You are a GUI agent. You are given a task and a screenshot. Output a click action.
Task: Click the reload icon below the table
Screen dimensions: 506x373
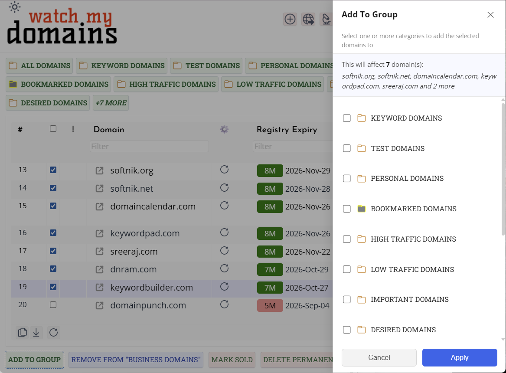(x=53, y=333)
